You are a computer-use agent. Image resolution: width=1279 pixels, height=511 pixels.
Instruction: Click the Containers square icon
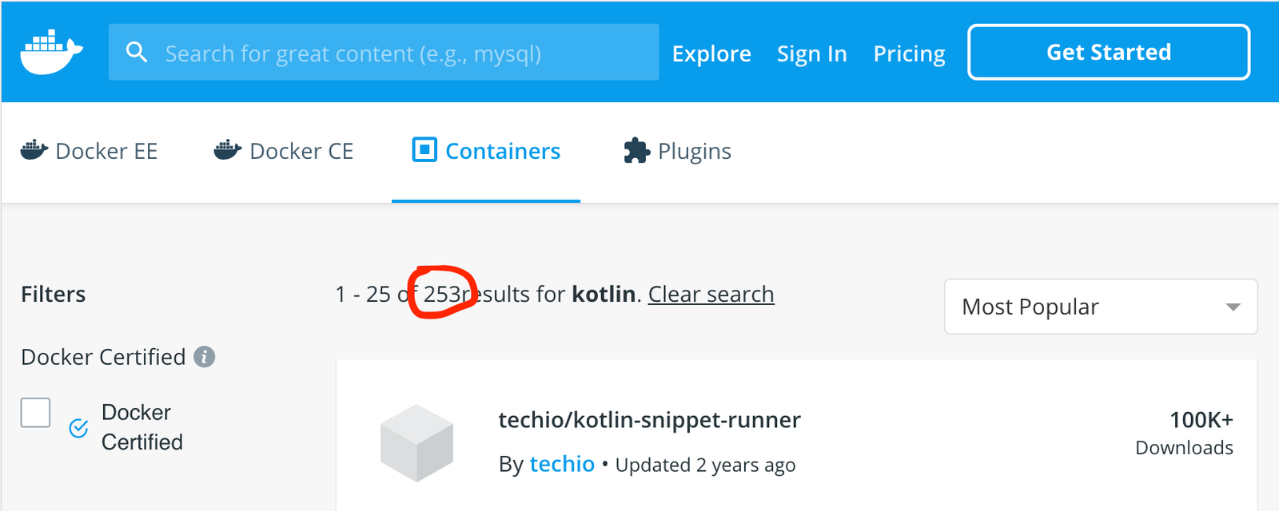[x=424, y=149]
